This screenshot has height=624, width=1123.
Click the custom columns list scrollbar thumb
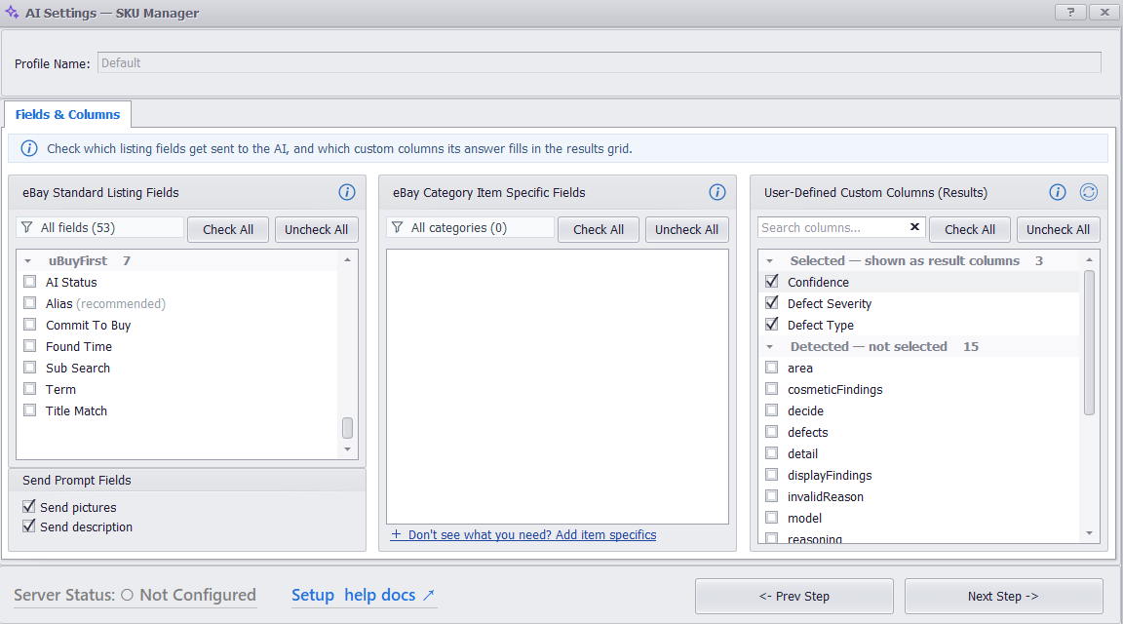(x=1089, y=342)
